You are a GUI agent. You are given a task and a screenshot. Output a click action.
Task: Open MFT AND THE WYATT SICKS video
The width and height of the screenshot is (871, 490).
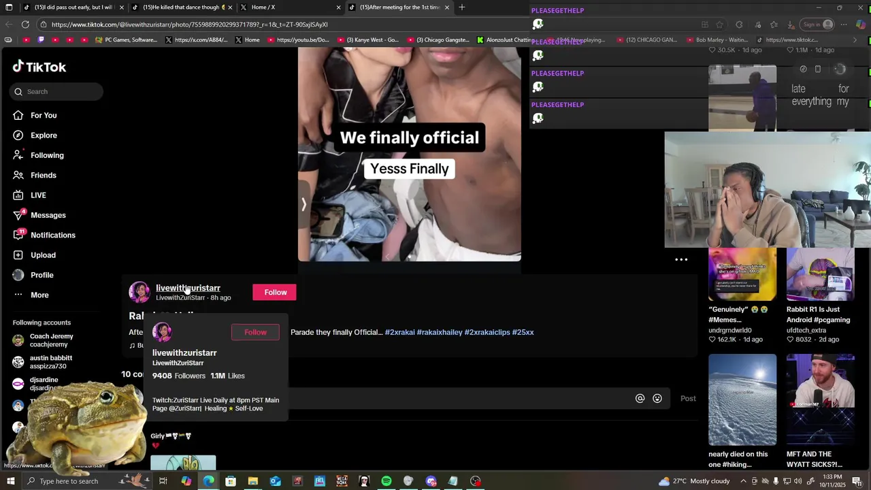pyautogui.click(x=820, y=399)
